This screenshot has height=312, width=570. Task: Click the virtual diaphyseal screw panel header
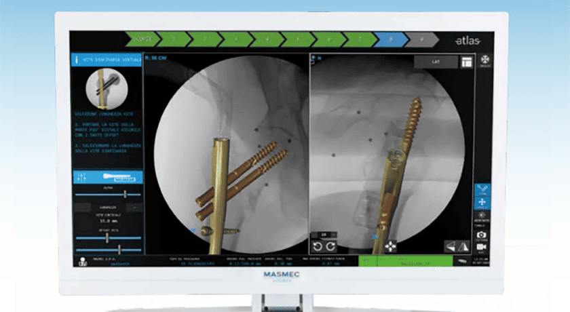click(107, 60)
